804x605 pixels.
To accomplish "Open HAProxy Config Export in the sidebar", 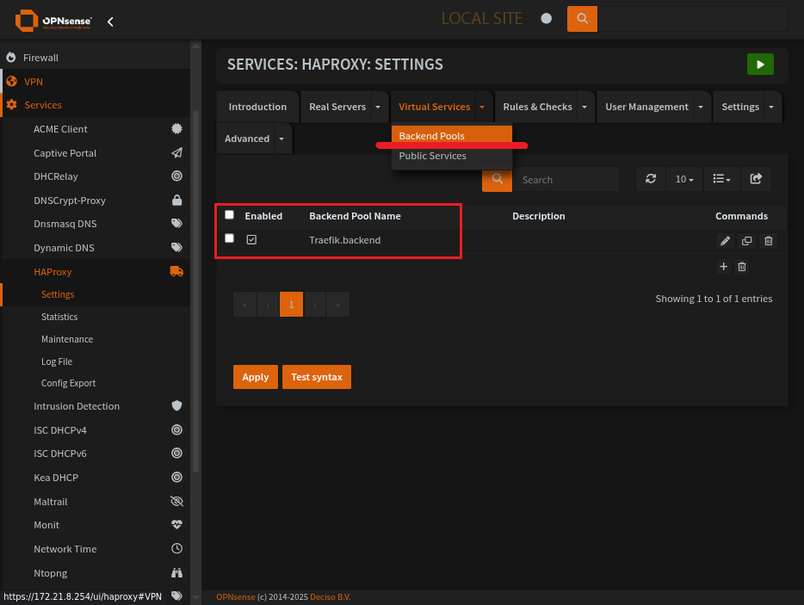I will [x=68, y=383].
